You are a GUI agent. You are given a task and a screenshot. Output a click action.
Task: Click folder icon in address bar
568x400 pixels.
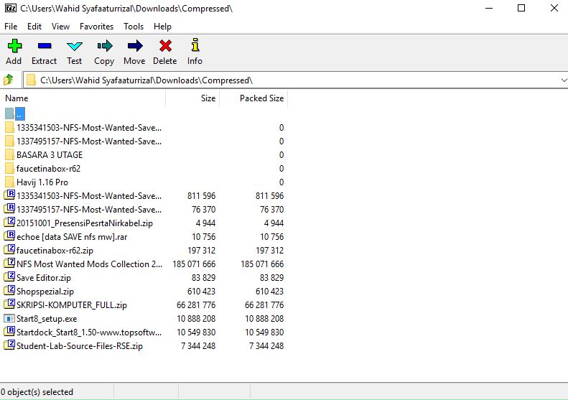click(x=32, y=80)
